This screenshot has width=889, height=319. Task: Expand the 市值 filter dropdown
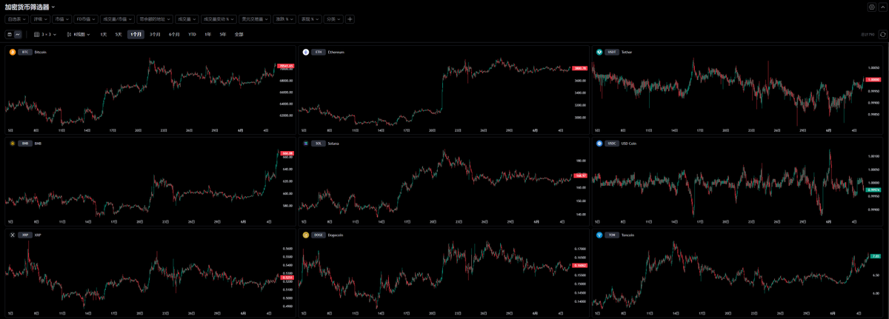62,19
